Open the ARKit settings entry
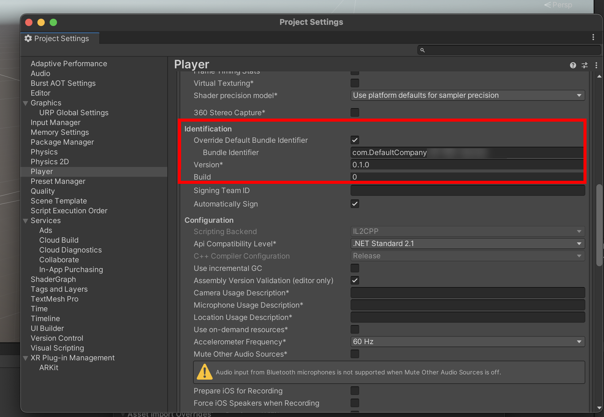 (x=49, y=368)
